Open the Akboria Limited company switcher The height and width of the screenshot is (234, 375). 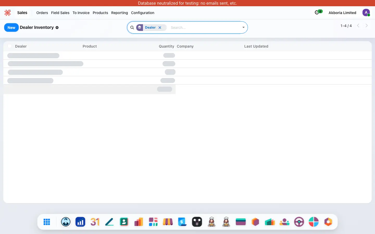(342, 13)
